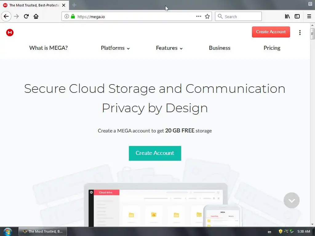This screenshot has height=236, width=315.
Task: Click the Cloud drive preview image
Action: pos(156,205)
